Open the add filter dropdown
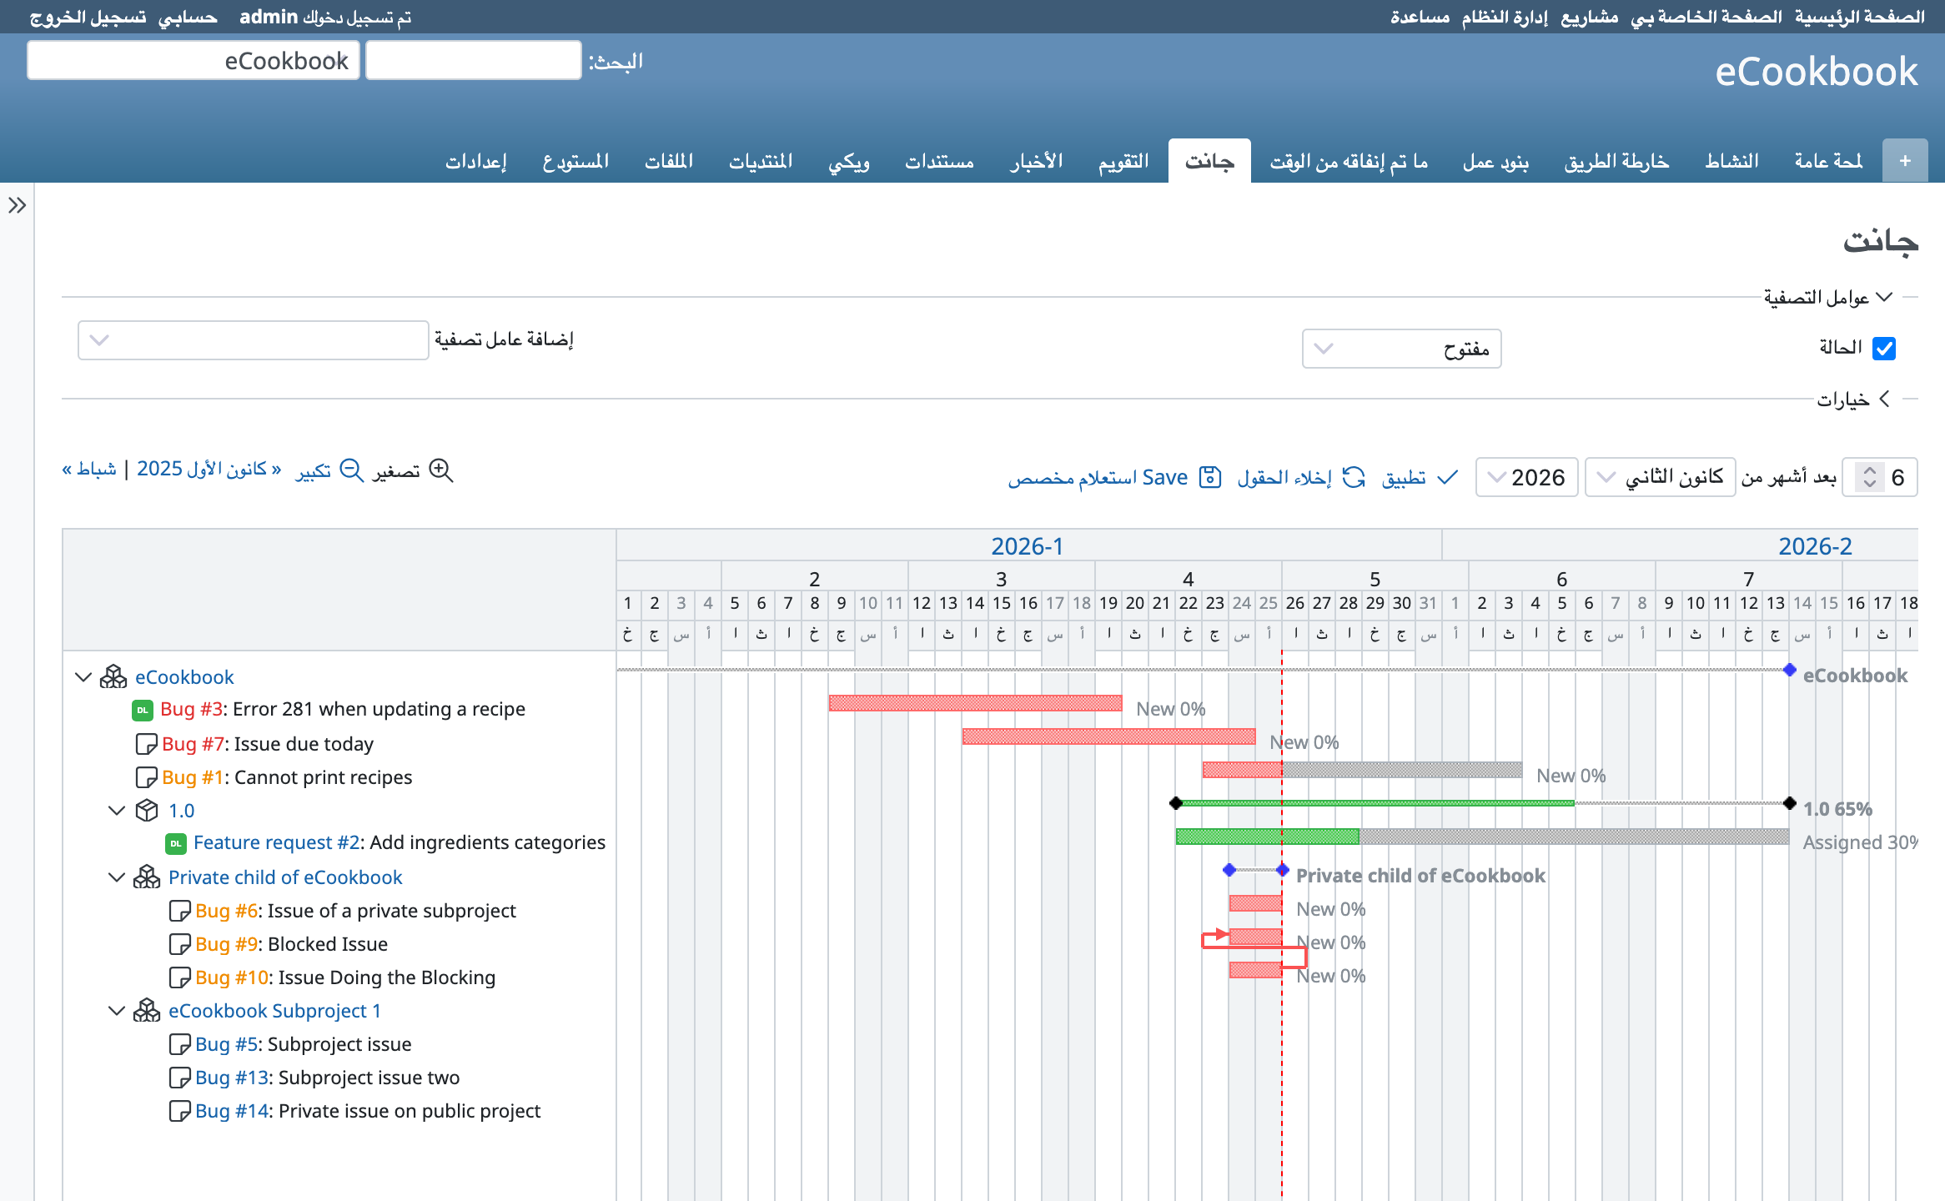 [x=253, y=340]
